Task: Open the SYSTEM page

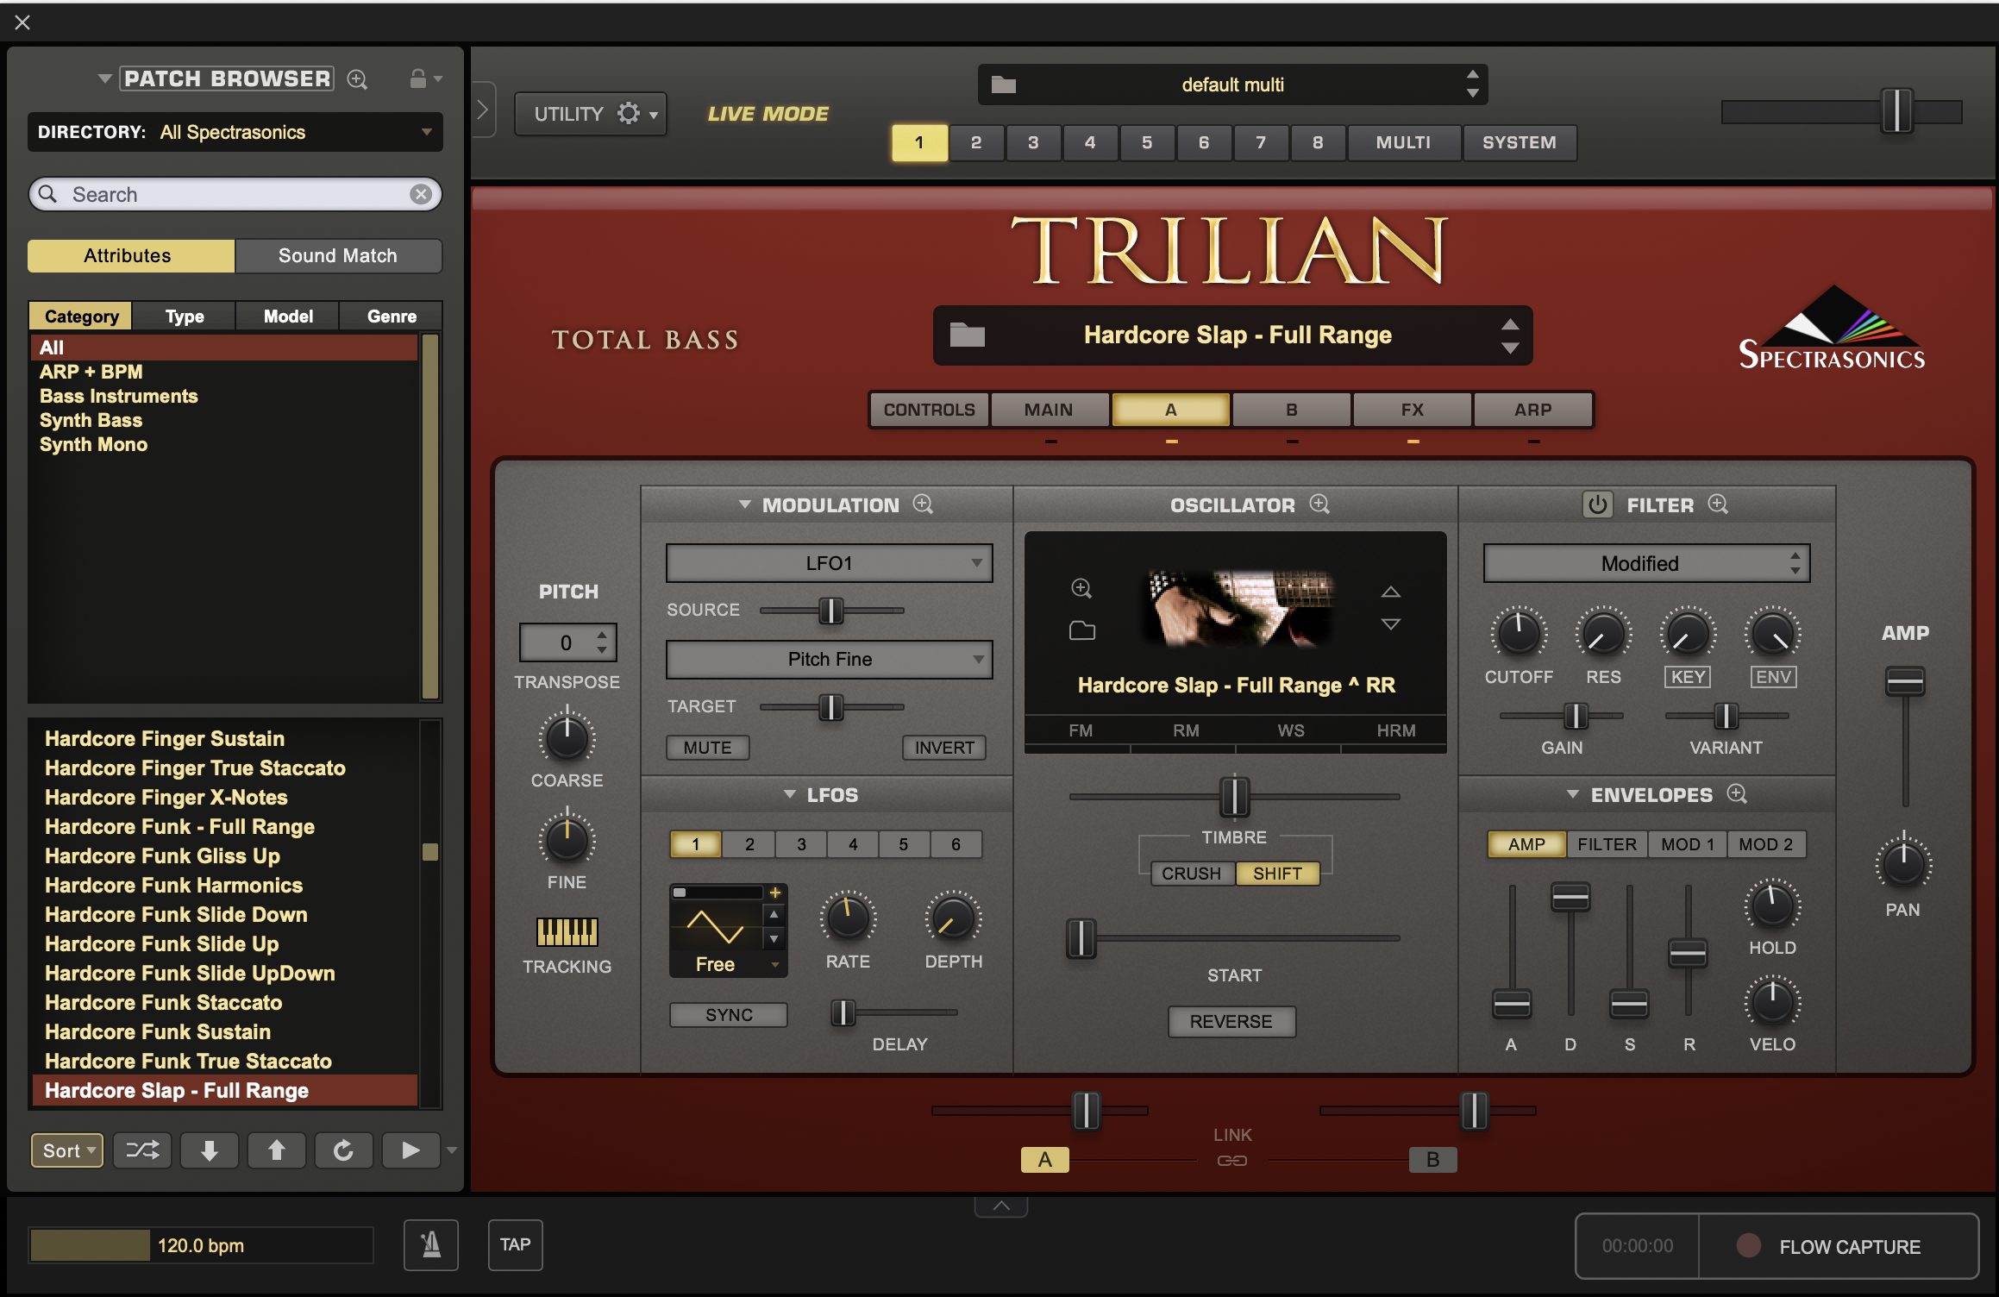Action: pos(1520,142)
